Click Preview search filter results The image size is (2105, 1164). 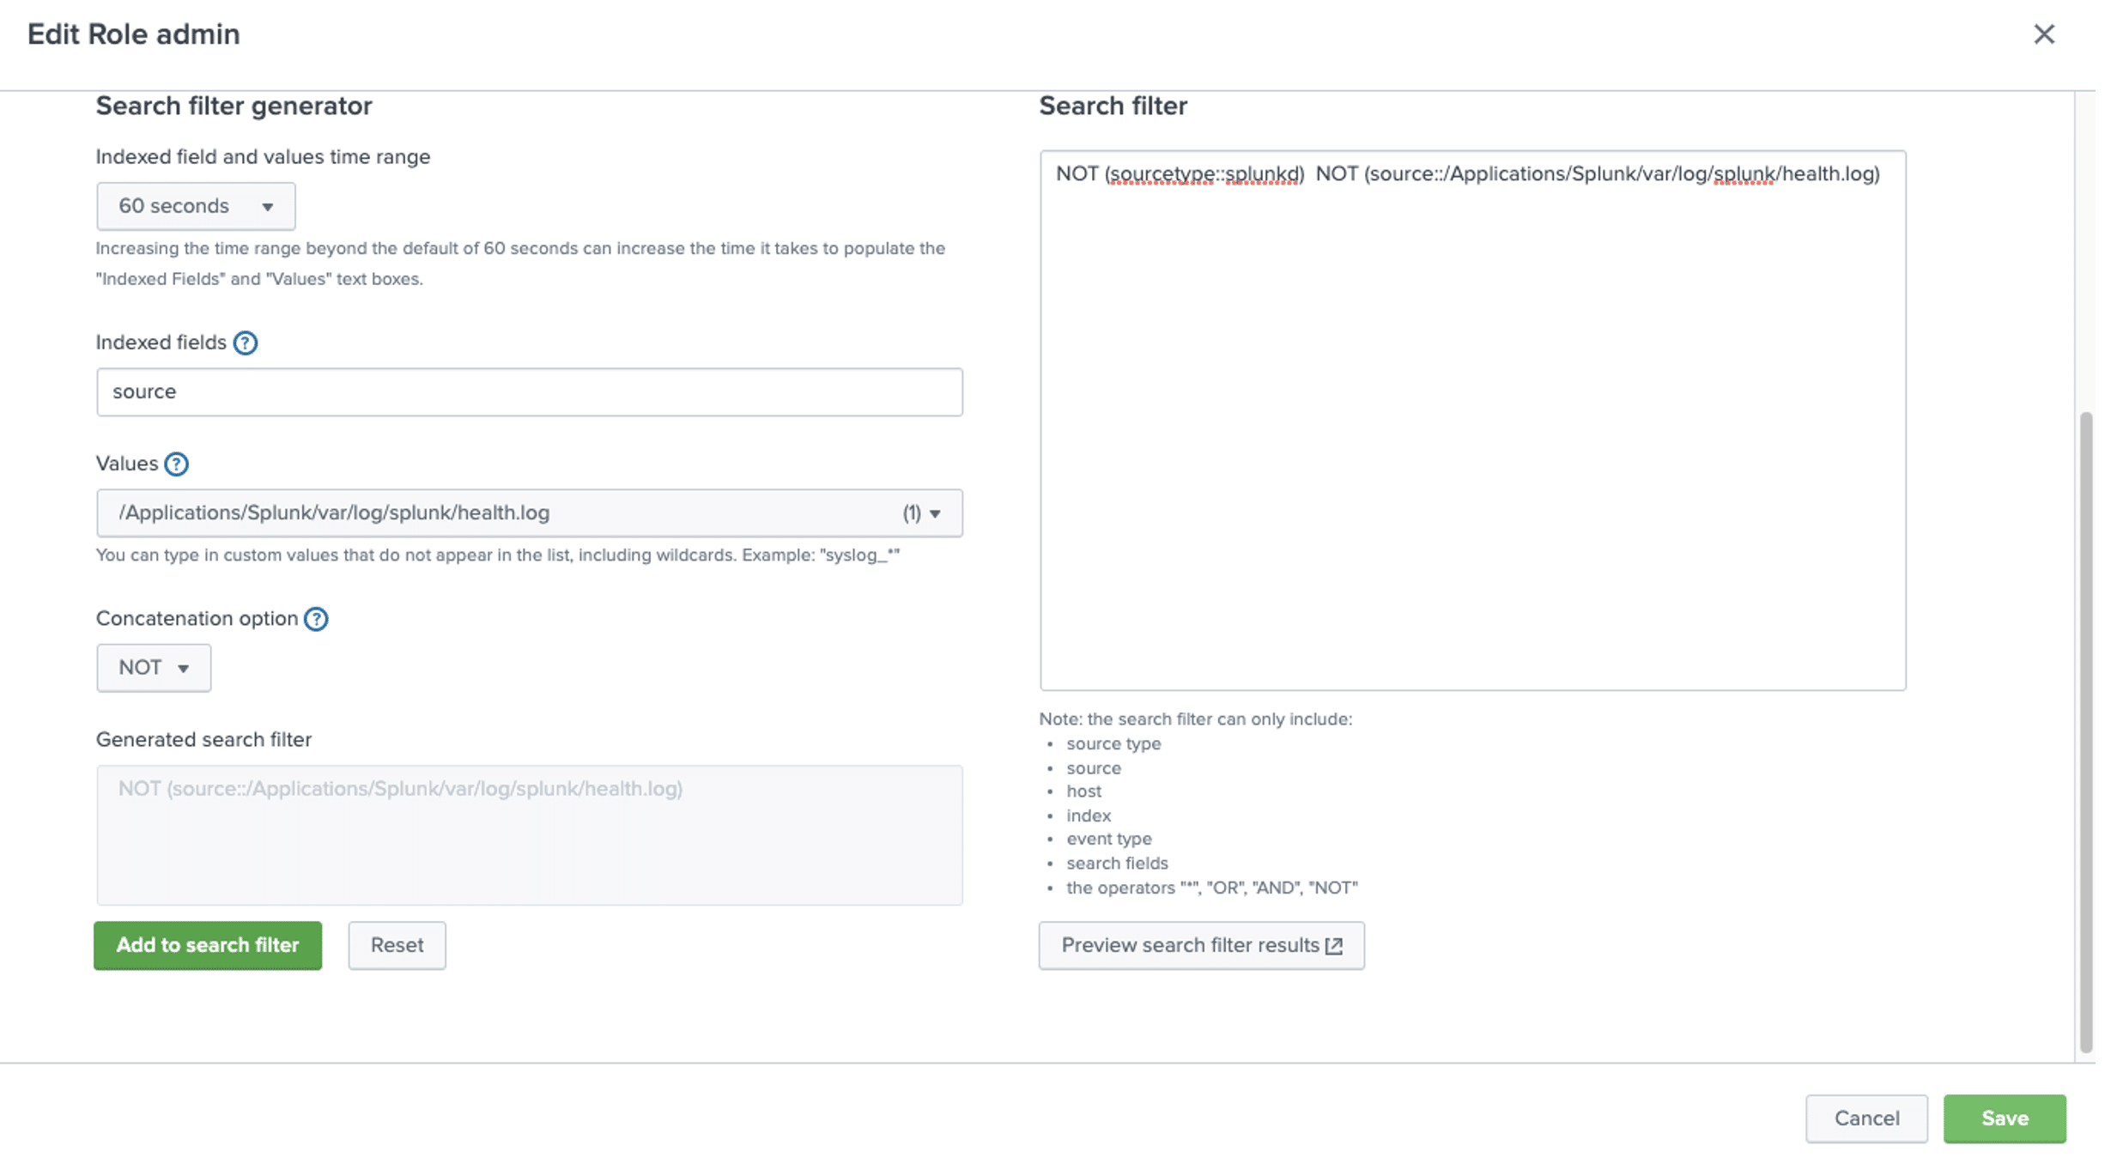(x=1190, y=945)
